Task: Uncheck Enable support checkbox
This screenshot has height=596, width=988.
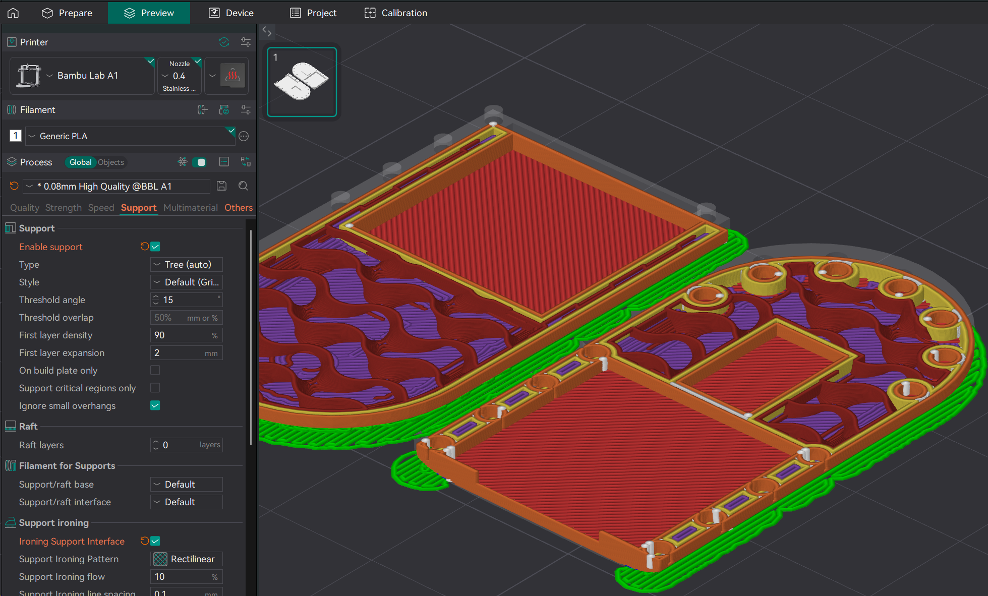Action: click(155, 247)
